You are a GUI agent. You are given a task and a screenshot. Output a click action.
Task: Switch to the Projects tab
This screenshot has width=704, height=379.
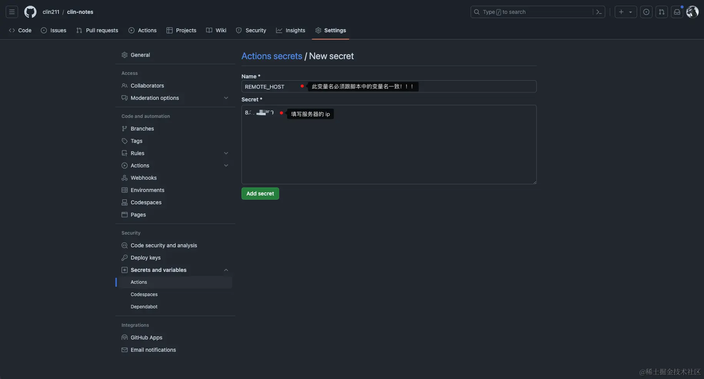pyautogui.click(x=181, y=30)
